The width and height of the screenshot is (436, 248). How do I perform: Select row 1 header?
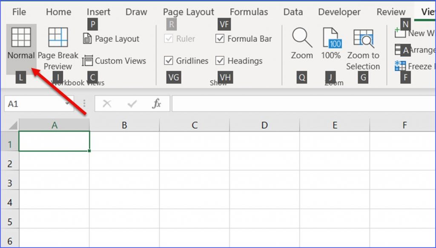[10, 141]
